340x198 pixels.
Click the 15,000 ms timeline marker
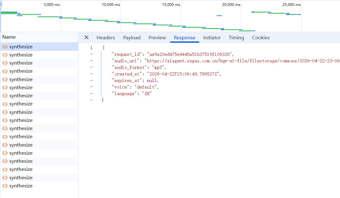point(171,5)
